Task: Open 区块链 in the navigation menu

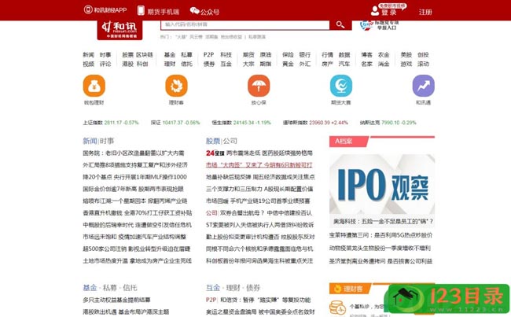Action: tap(145, 55)
